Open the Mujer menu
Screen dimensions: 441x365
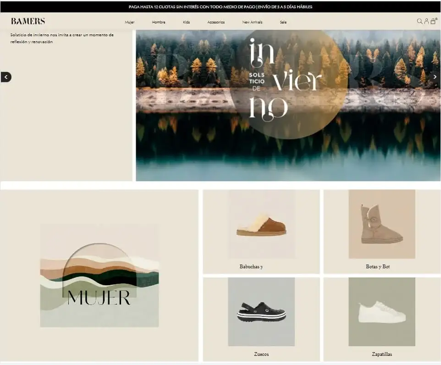tap(130, 22)
